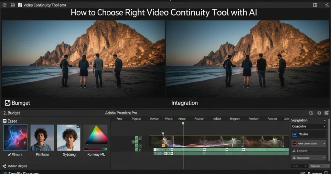Screen dimensions: 331x174
Task: Click the icon next to Easee heading
Action: 5,121
